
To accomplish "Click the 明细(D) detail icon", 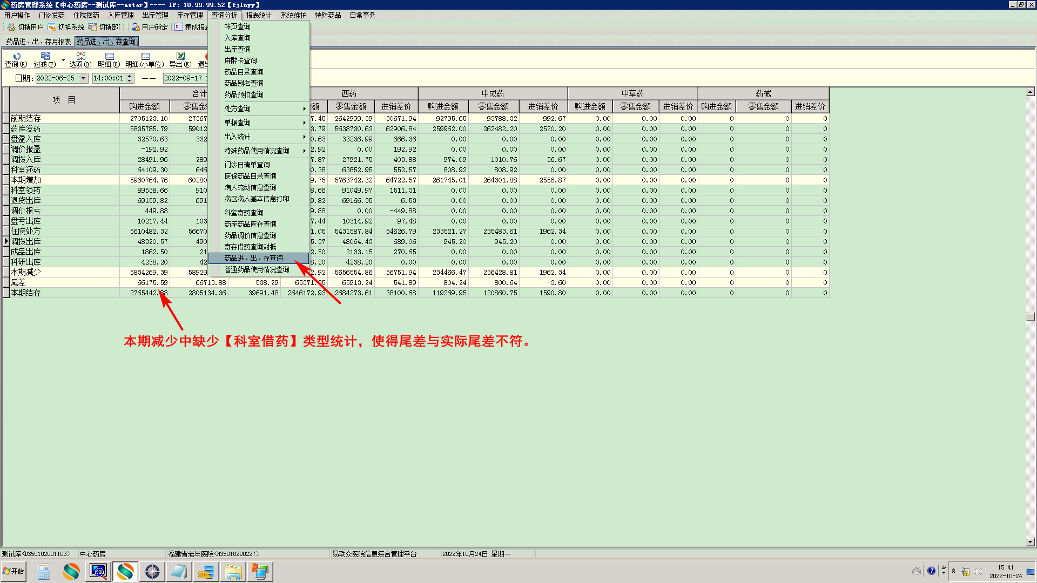I will (110, 56).
